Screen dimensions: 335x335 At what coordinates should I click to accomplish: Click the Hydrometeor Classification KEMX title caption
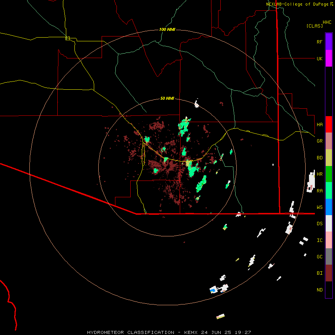(169, 332)
